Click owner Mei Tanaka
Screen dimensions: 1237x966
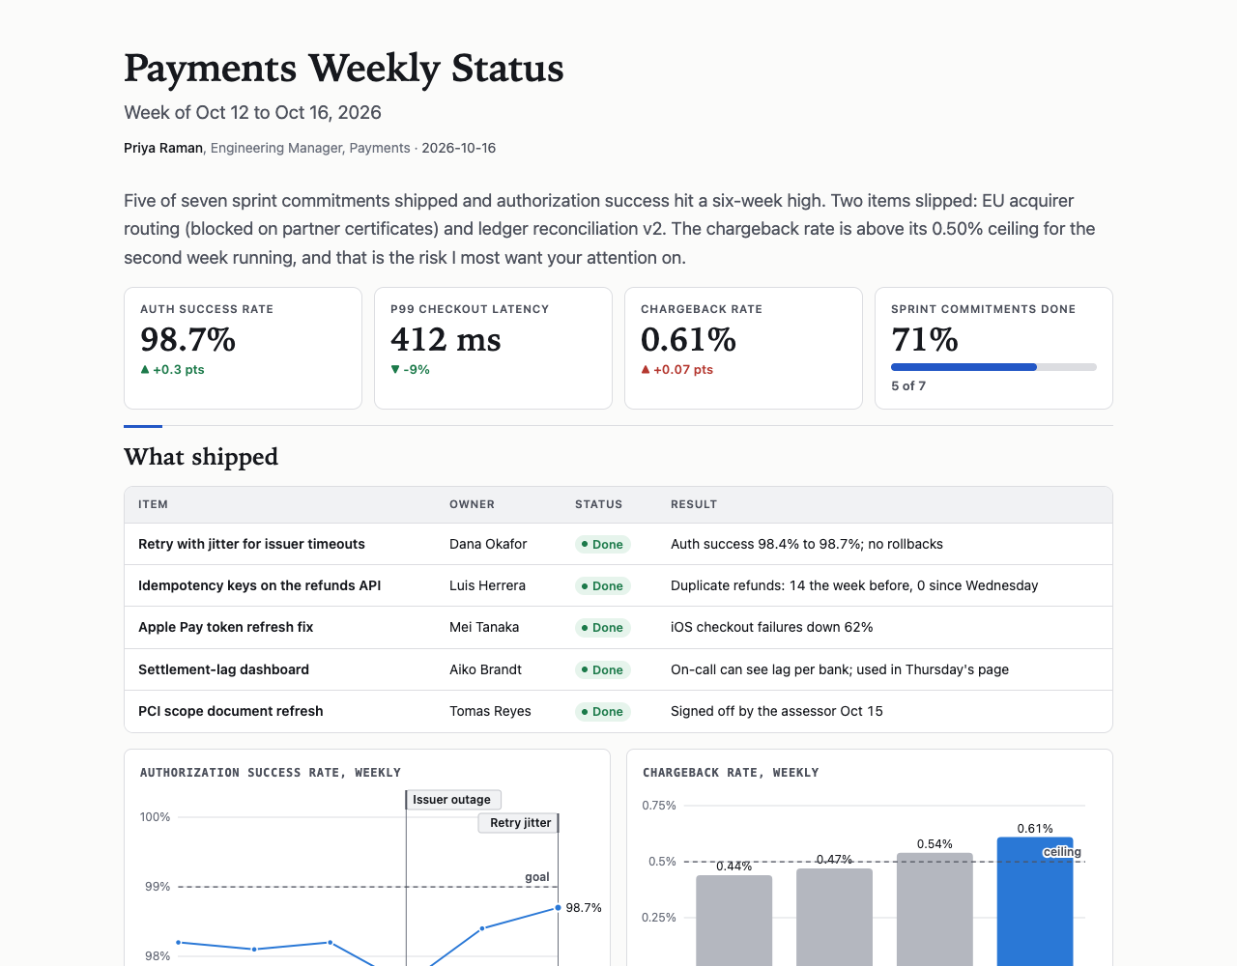(x=484, y=627)
